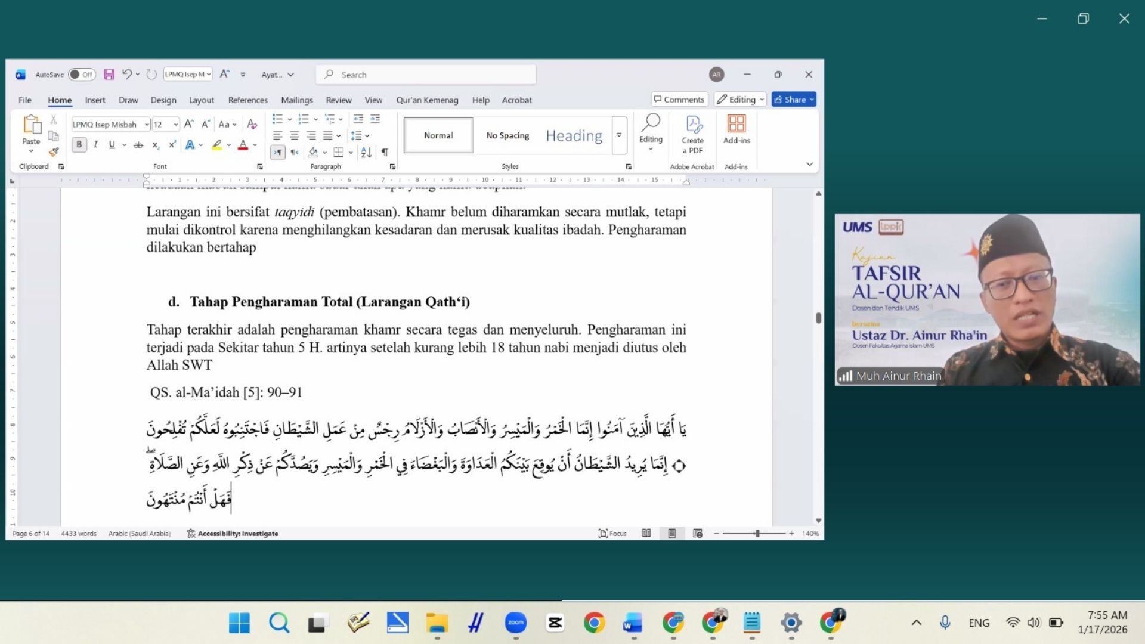Clear all formatting icon
Screen dimensions: 1145x644
[252, 124]
